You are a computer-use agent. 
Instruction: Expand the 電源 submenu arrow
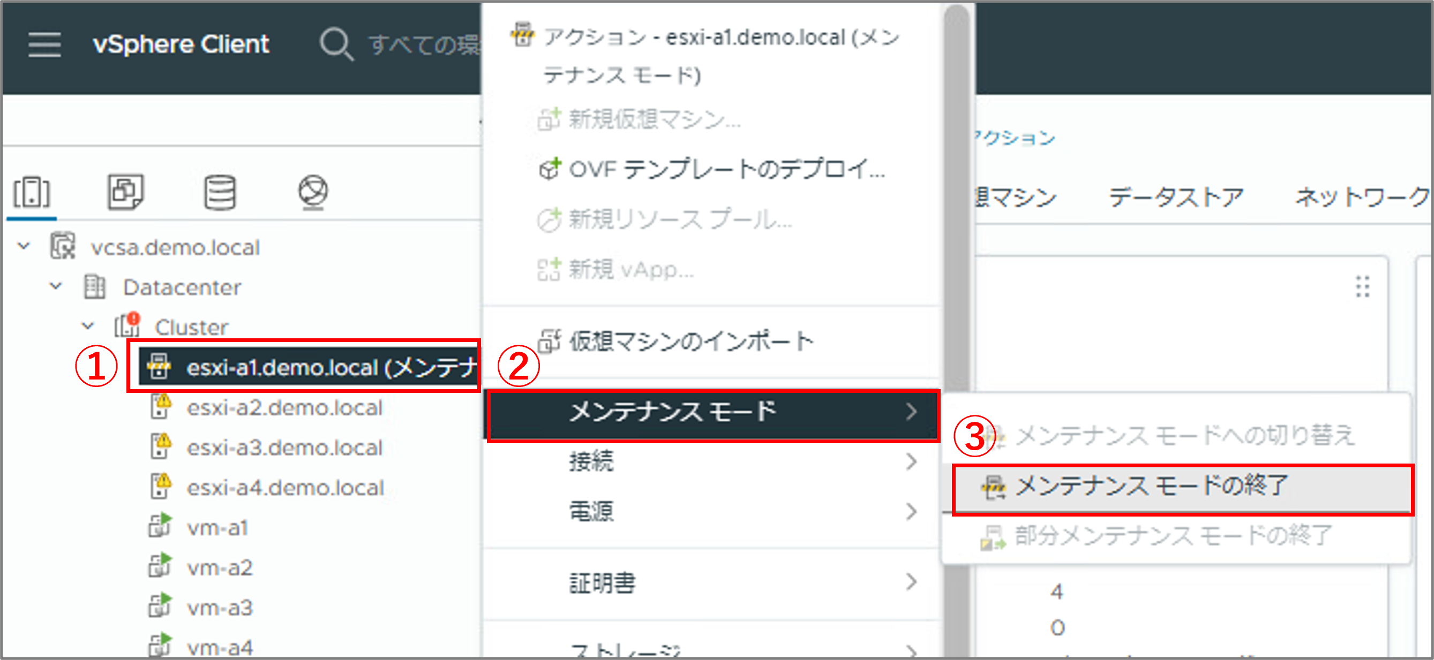(911, 511)
